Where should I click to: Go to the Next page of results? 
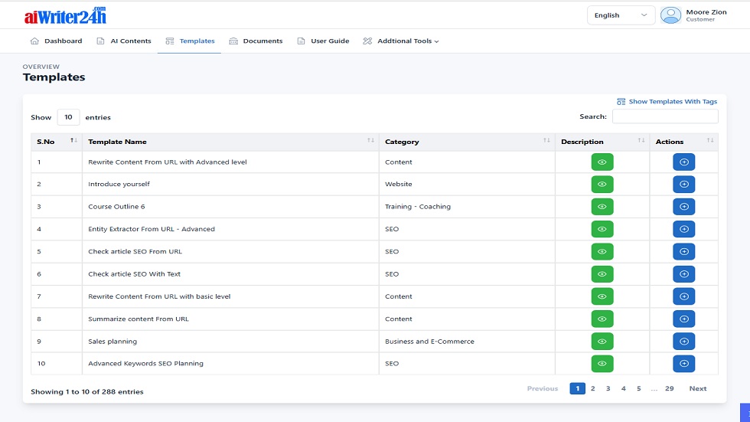[697, 389]
